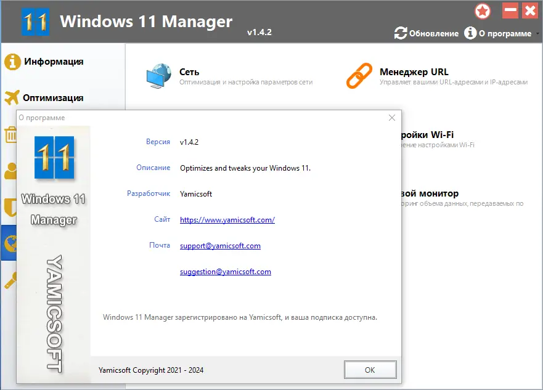Minimize the Windows 11 Manager window
Screen dimensions: 543x390
coord(510,10)
